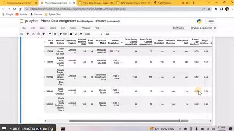The height and width of the screenshot is (131, 234).
Task: Open the Google bookmark
Action: (7, 15)
